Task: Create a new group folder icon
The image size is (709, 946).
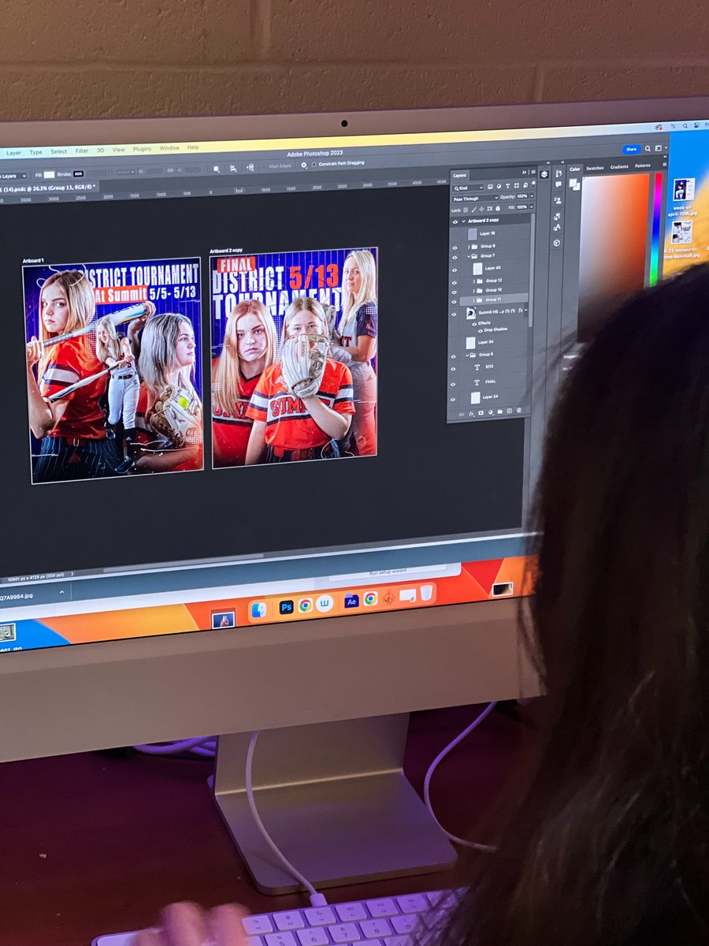Action: point(499,412)
